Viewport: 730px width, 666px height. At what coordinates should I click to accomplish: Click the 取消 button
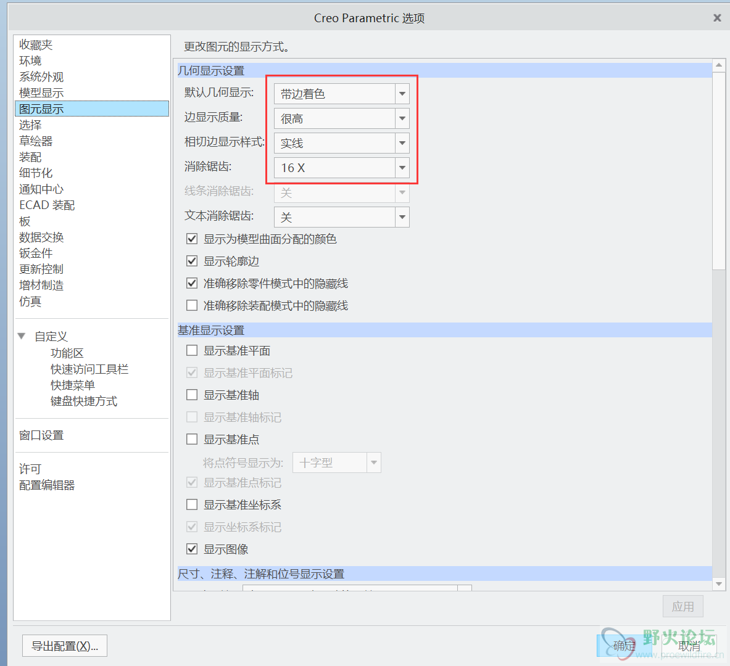coord(689,646)
